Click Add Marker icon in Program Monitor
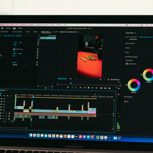The width and height of the screenshot is (153, 153). [x=68, y=87]
